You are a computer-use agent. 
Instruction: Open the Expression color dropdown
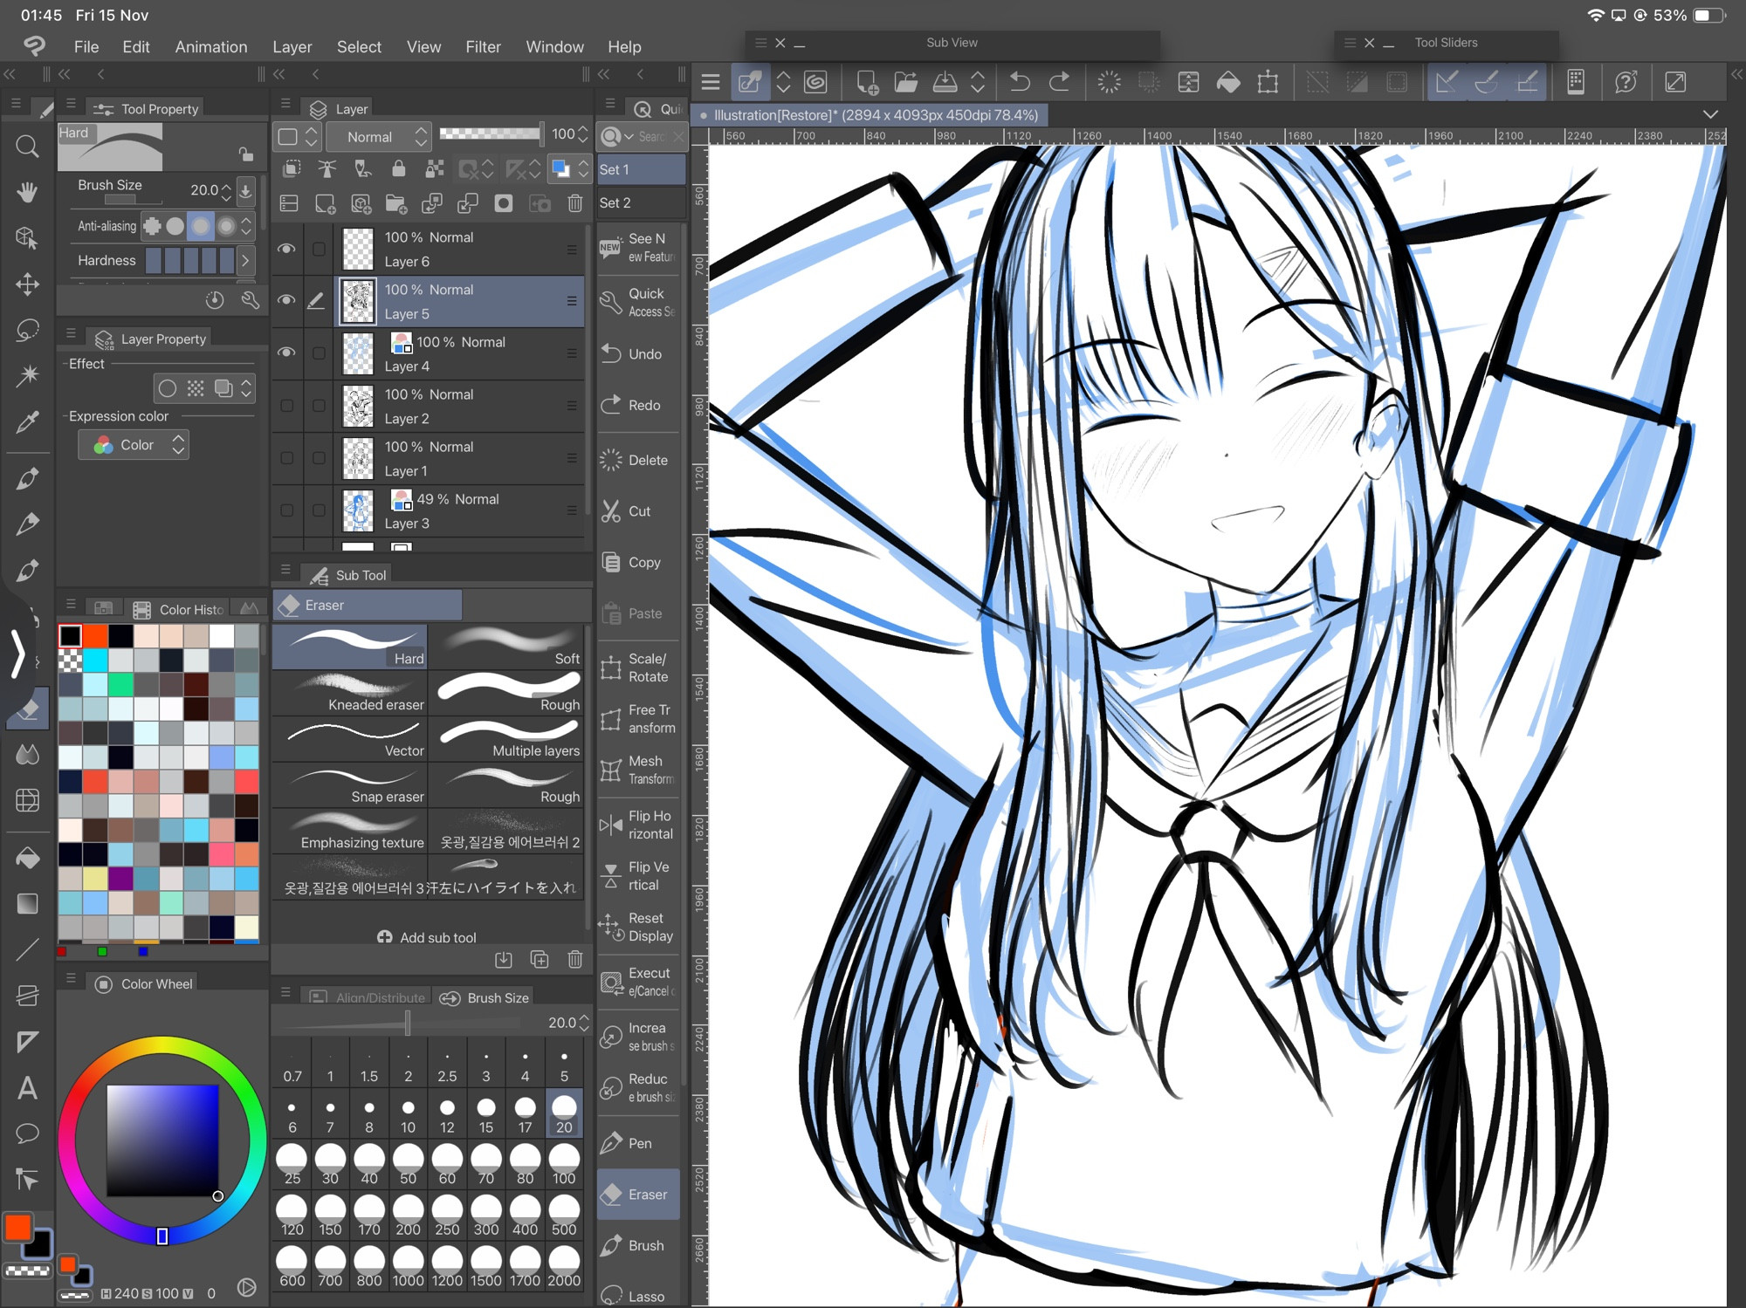[x=134, y=445]
